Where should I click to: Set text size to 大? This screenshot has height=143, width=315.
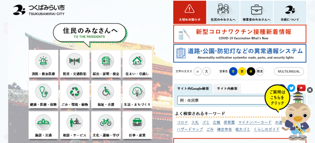click(x=206, y=71)
